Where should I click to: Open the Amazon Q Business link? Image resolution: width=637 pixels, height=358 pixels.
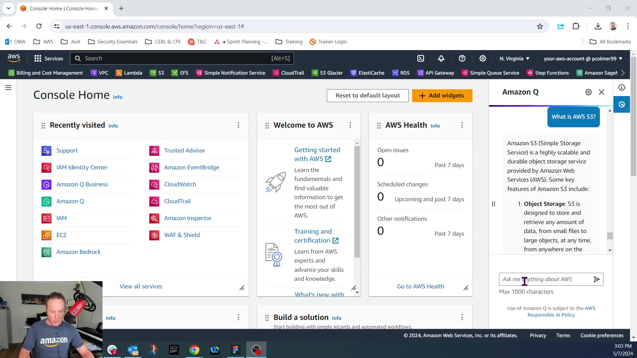coord(82,184)
